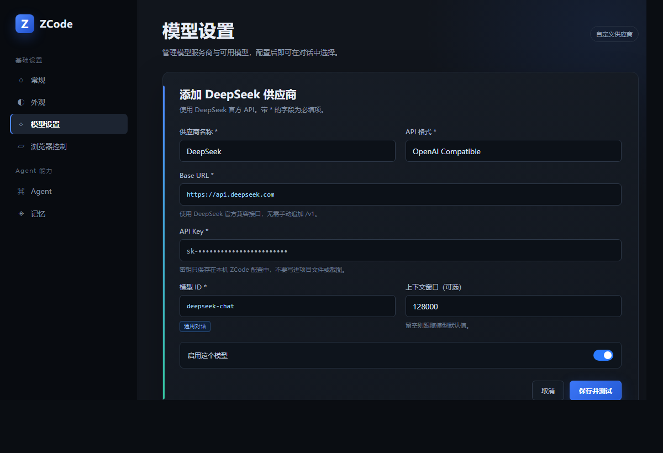This screenshot has width=663, height=453.
Task: Click the 通用对话 tag
Action: click(x=195, y=326)
